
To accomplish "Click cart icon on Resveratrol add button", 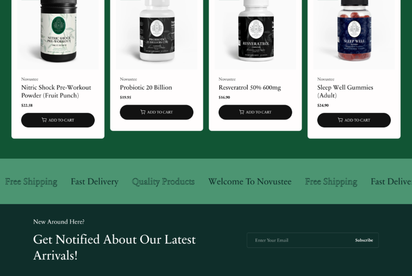I will pos(242,112).
